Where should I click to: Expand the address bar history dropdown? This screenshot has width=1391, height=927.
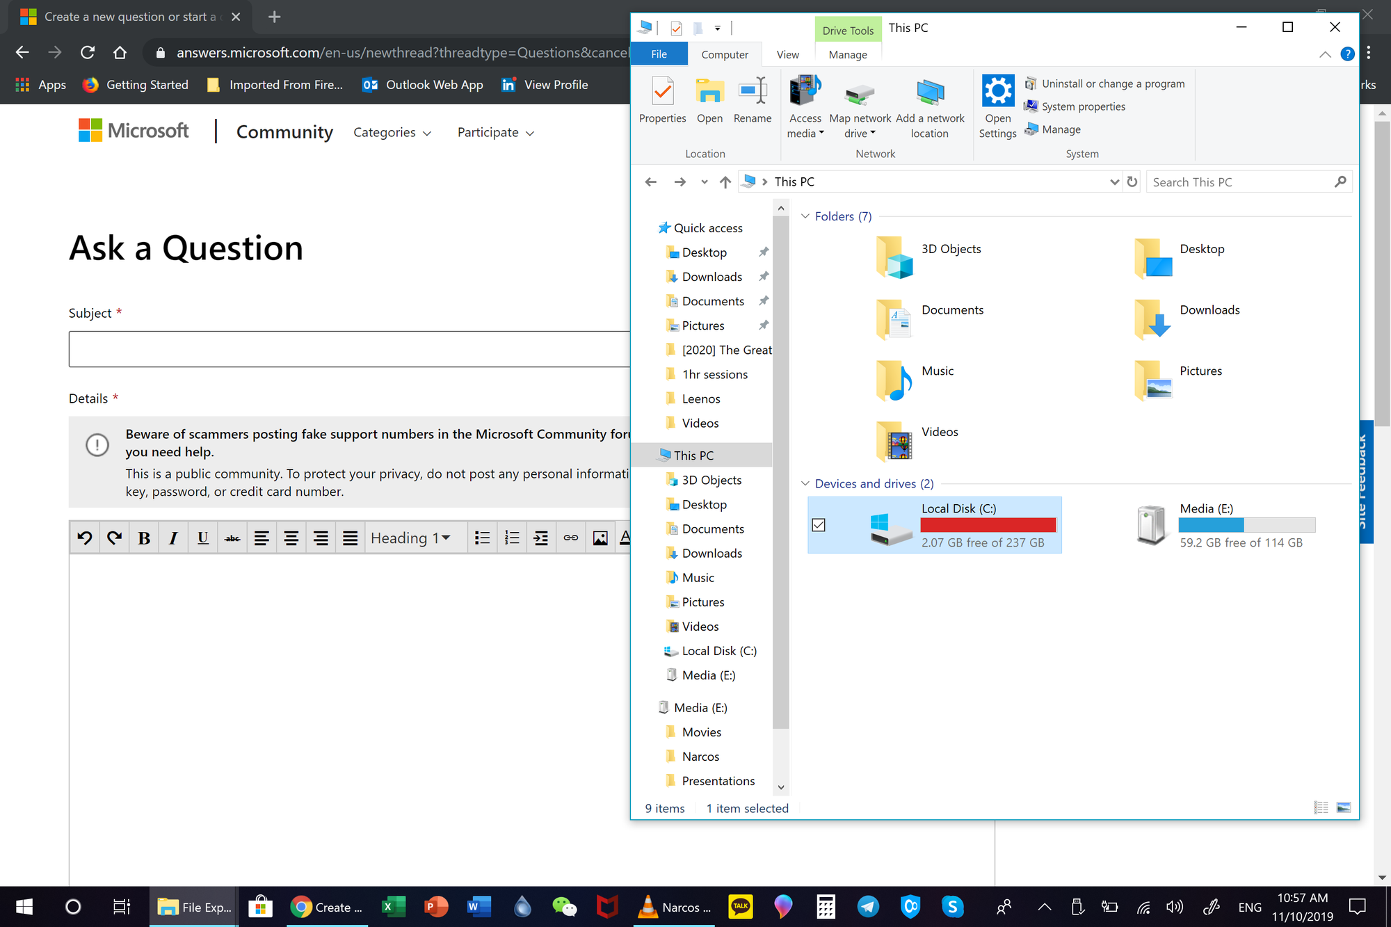coord(1114,182)
